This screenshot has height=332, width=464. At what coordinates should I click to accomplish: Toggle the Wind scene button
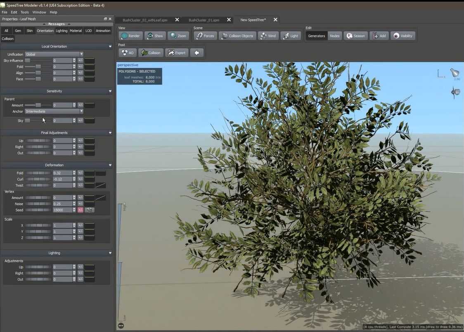(x=268, y=36)
